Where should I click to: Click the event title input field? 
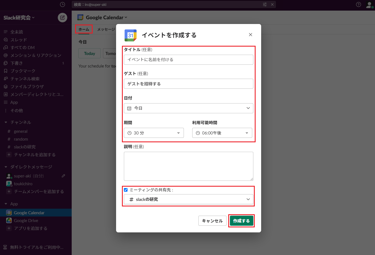coord(188,60)
